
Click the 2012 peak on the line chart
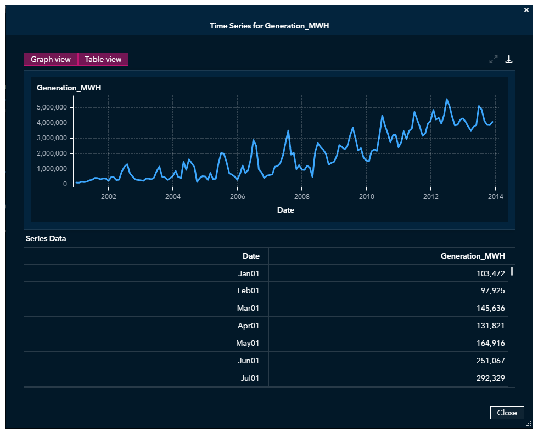[x=447, y=100]
